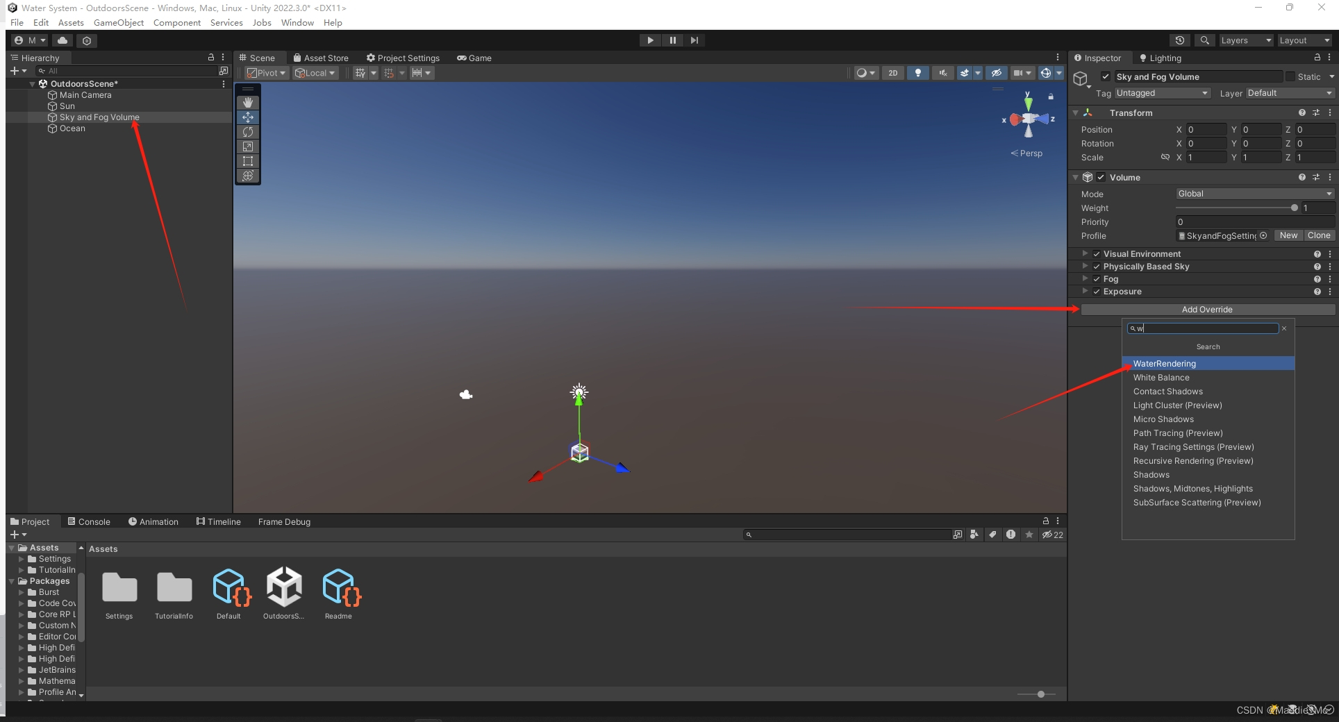Open the scene camera settings dropdown
Screen dimensions: 1339x722
coord(1022,73)
